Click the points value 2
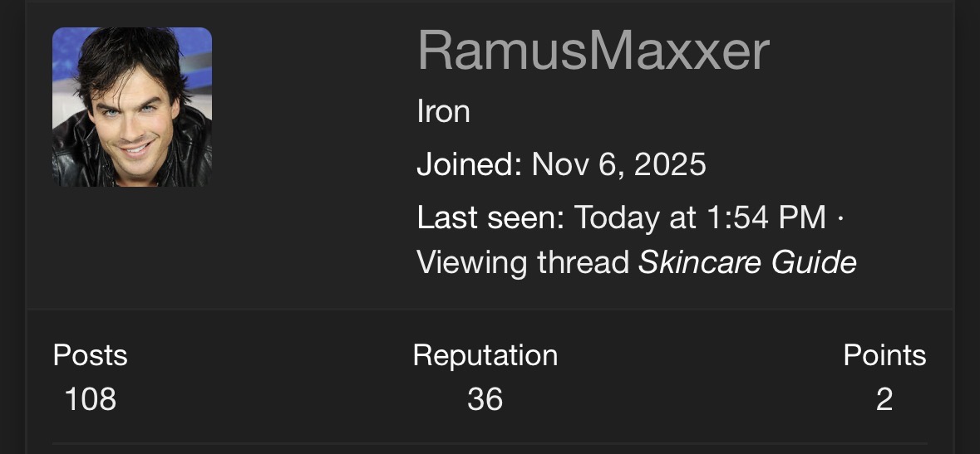The width and height of the screenshot is (980, 454). [x=884, y=400]
